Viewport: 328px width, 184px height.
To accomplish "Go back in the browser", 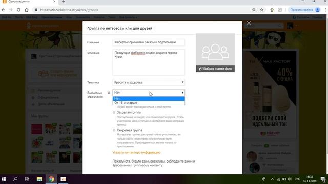I will click(x=3, y=10).
